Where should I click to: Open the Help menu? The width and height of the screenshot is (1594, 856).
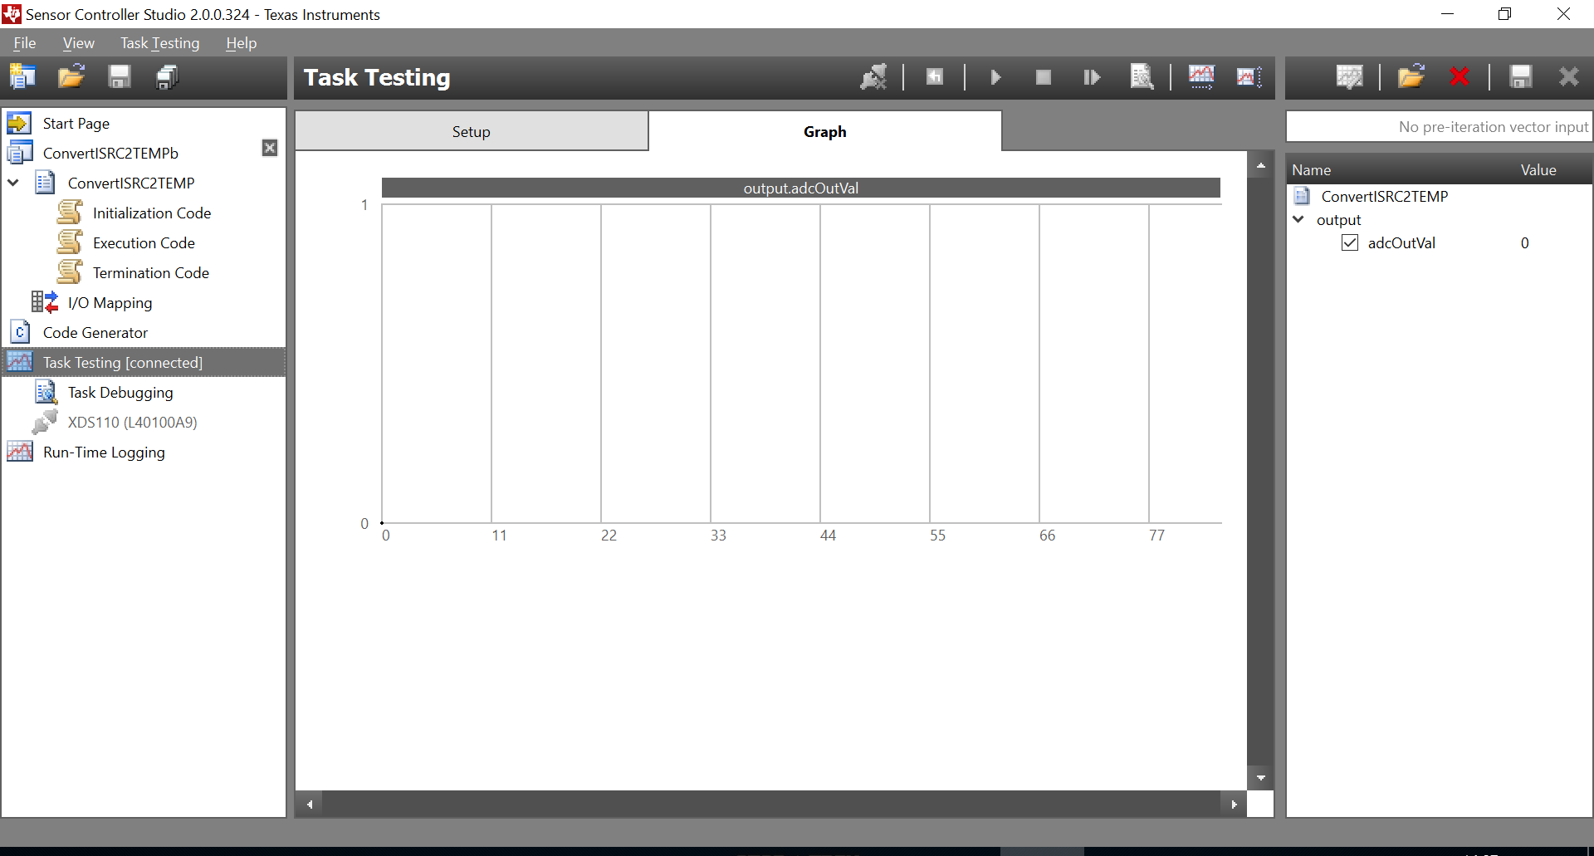(x=242, y=43)
